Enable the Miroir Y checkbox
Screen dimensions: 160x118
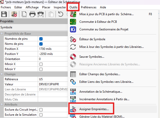[x=41, y=69]
